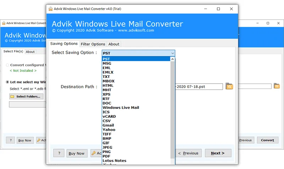Select BMP image format
The height and width of the screenshot is (169, 284).
[x=136, y=138]
